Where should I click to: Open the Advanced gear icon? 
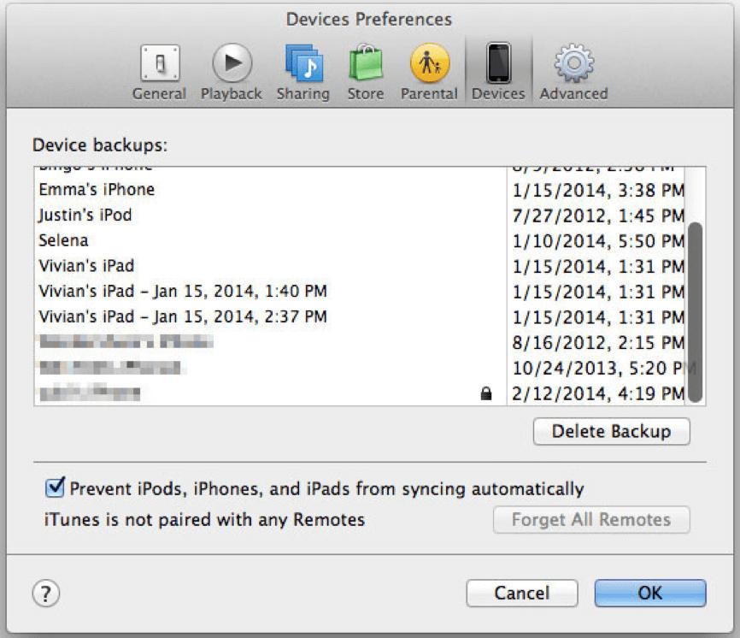[573, 64]
